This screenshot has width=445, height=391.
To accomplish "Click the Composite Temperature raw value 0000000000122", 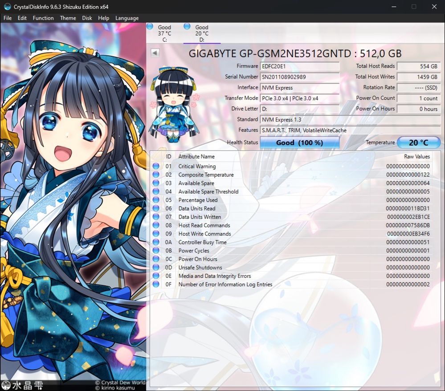I will (x=408, y=175).
